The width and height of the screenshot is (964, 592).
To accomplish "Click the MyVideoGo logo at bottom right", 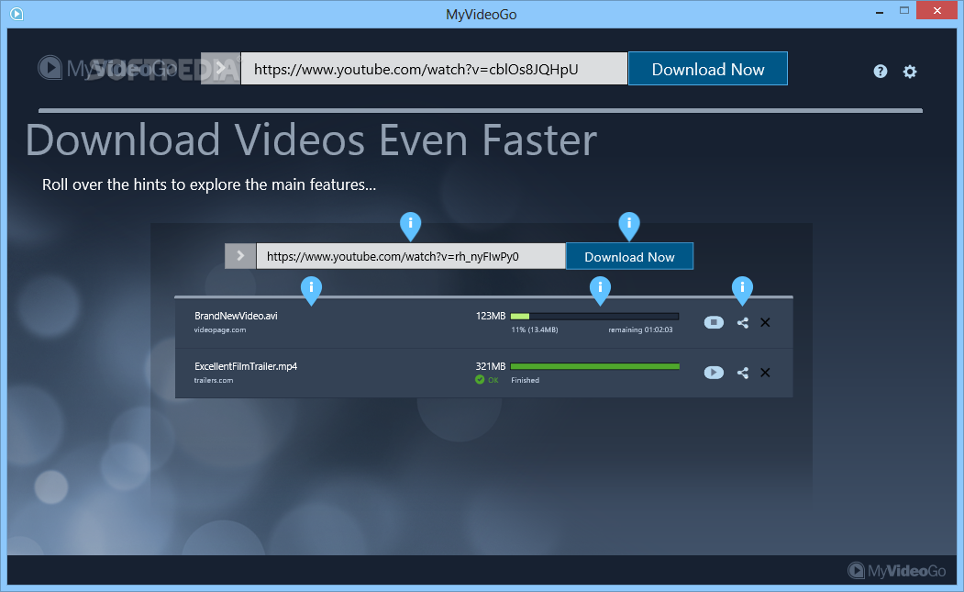I will click(x=896, y=571).
